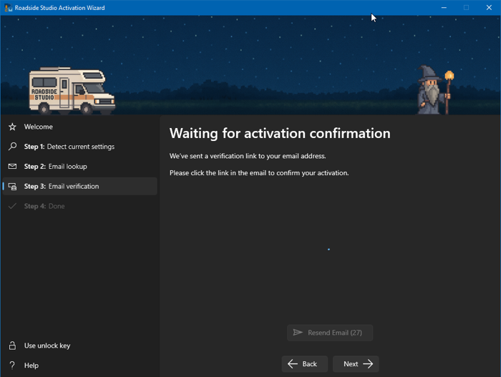Click the checkmark icon beside Step 4

coord(12,206)
